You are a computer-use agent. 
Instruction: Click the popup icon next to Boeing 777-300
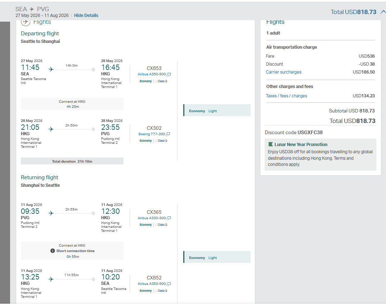pos(168,134)
